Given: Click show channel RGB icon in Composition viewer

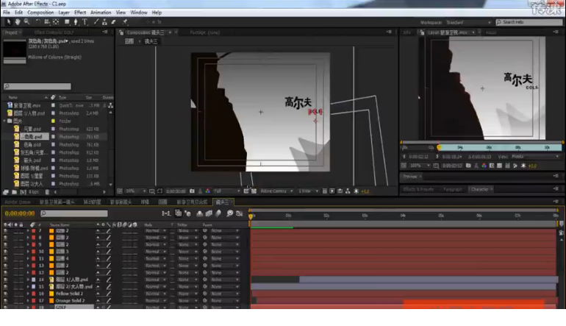Looking at the screenshot, I should pos(208,191).
